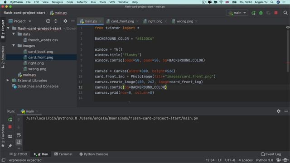Screen dimensions: 290x163
Task: Pin the Run tab with pin icon
Action: click(x=10, y=146)
